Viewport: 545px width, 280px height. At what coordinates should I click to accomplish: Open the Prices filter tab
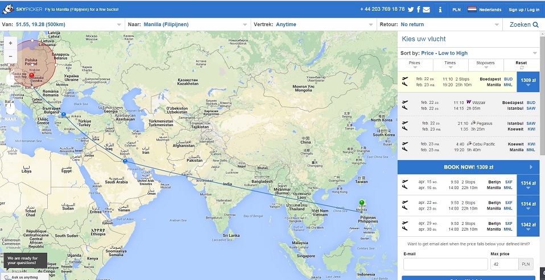(x=415, y=65)
